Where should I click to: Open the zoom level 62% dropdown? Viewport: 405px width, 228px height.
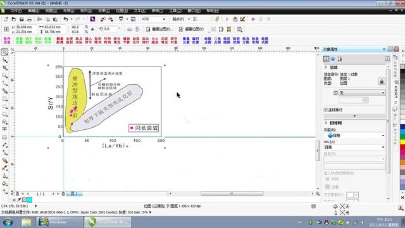(x=163, y=19)
